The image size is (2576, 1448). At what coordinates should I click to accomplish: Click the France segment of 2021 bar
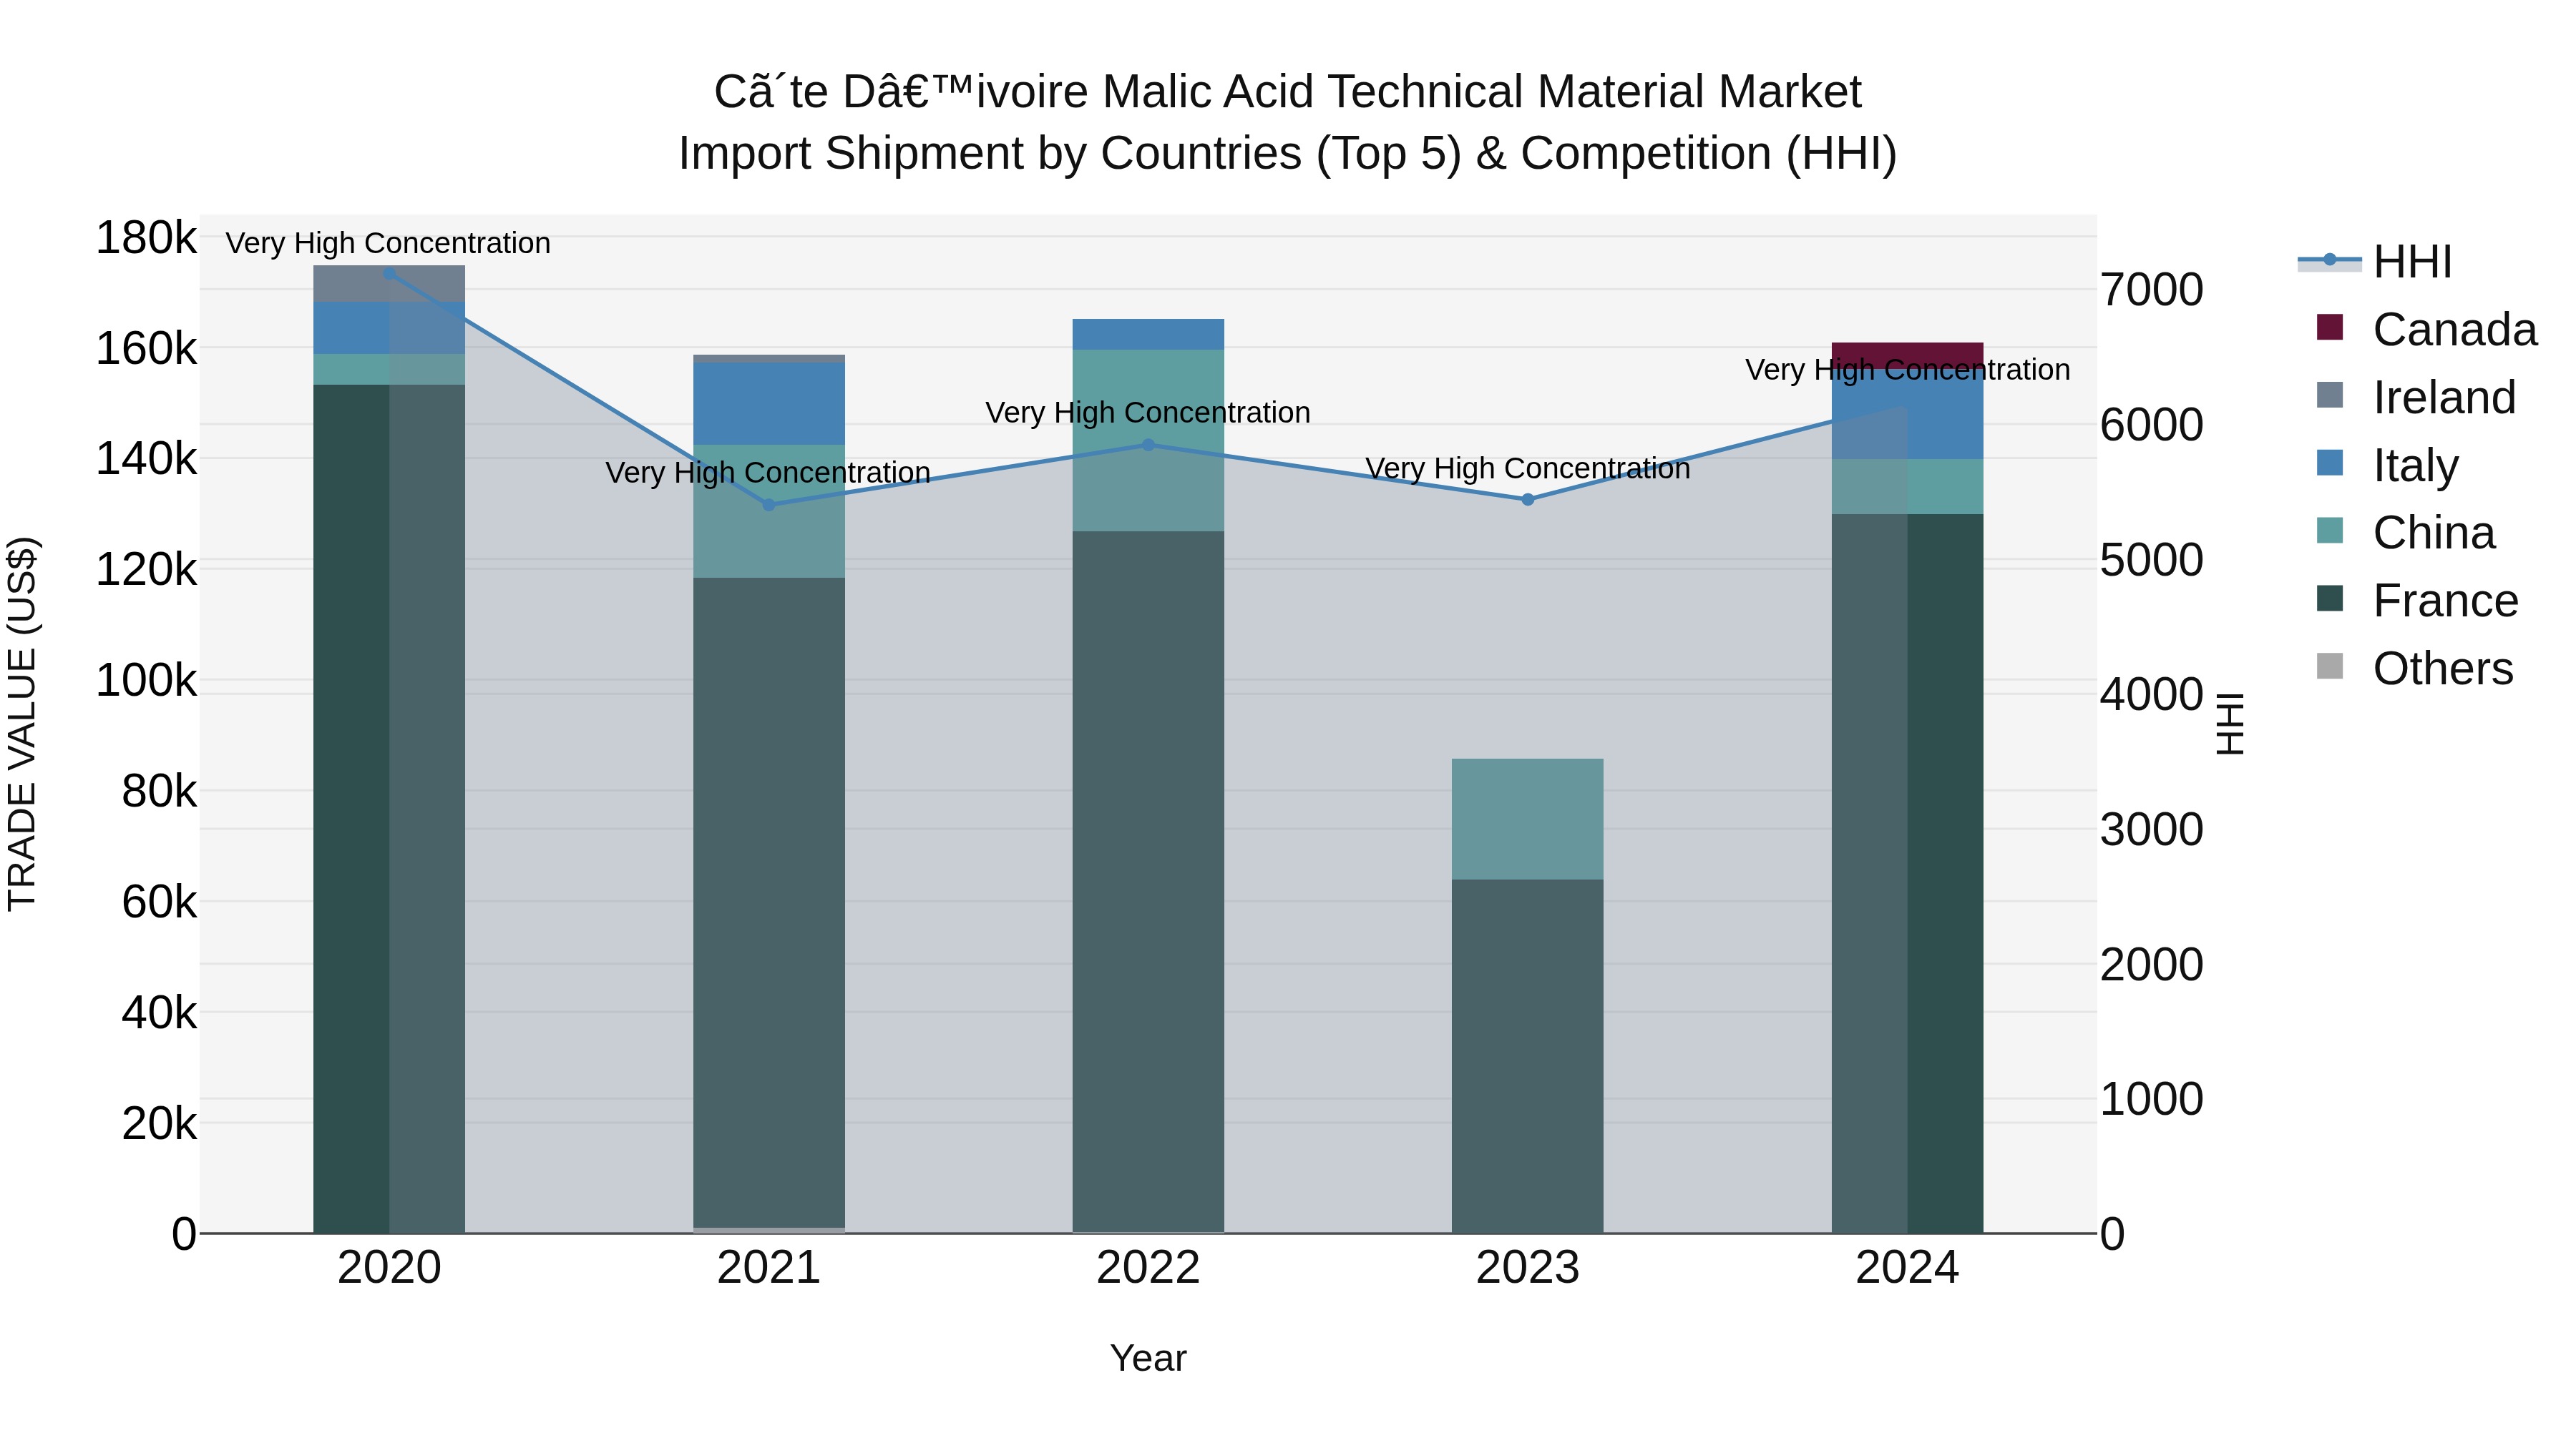click(x=769, y=902)
